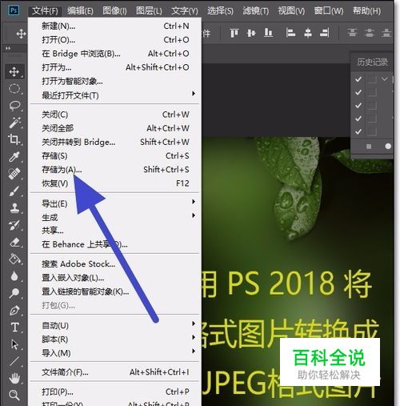
Task: Select the Blur droplet tool
Action: point(14,276)
